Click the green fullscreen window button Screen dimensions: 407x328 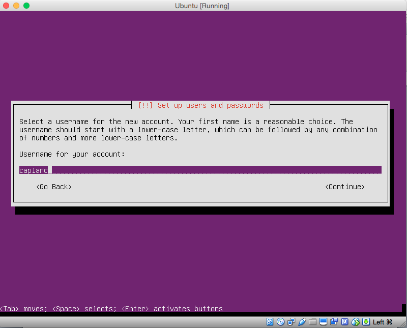pos(26,6)
